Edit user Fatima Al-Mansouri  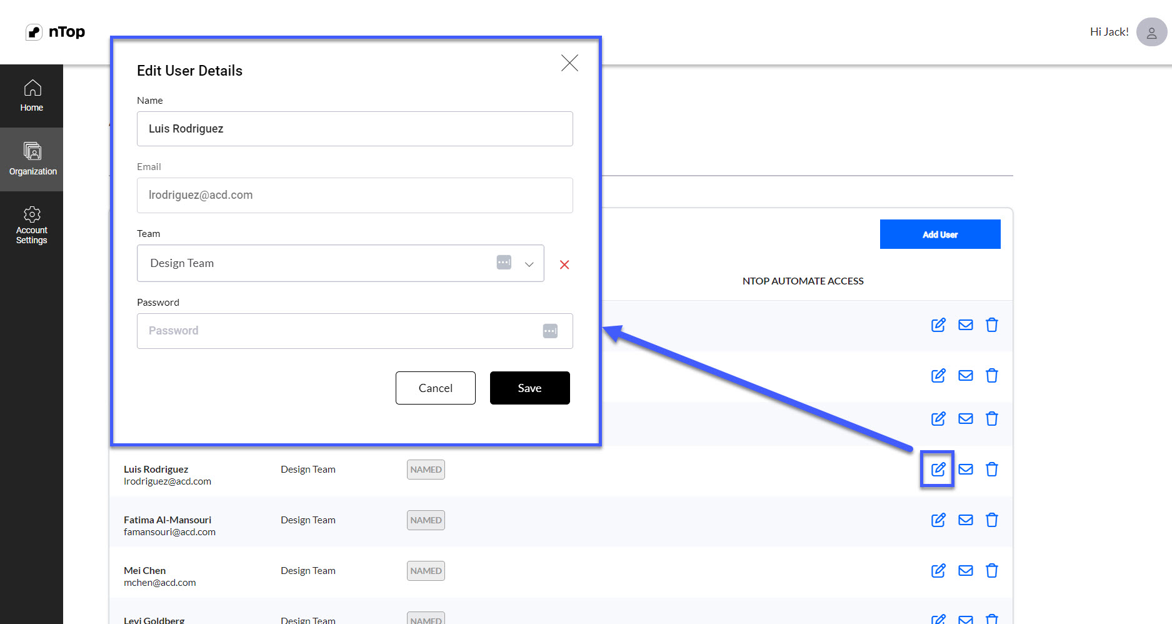point(938,520)
